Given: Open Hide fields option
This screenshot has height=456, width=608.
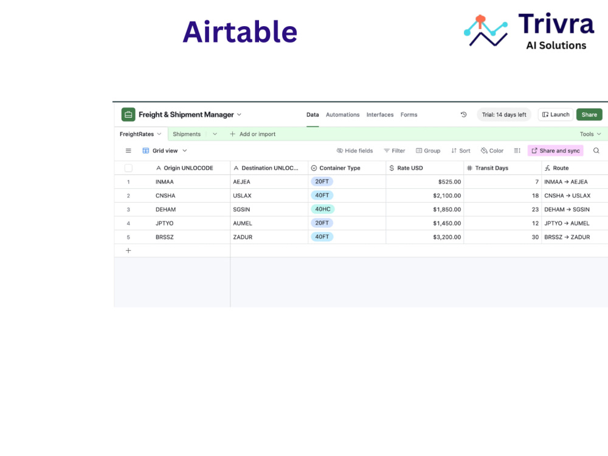Looking at the screenshot, I should pos(355,151).
